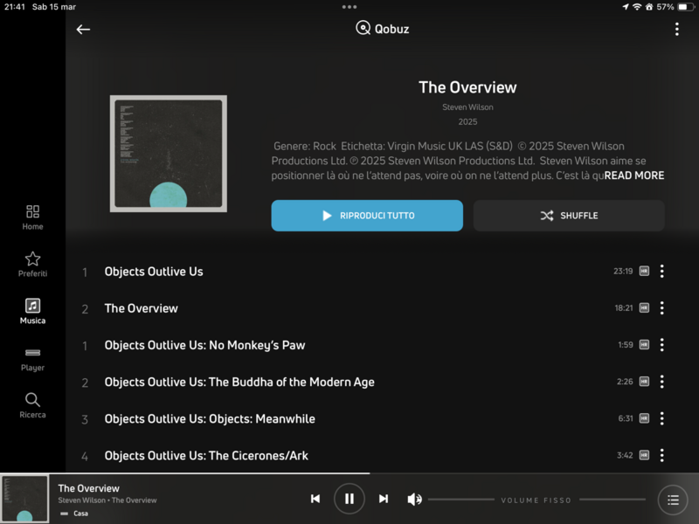The width and height of the screenshot is (699, 524).
Task: Skip to the next track
Action: (383, 499)
